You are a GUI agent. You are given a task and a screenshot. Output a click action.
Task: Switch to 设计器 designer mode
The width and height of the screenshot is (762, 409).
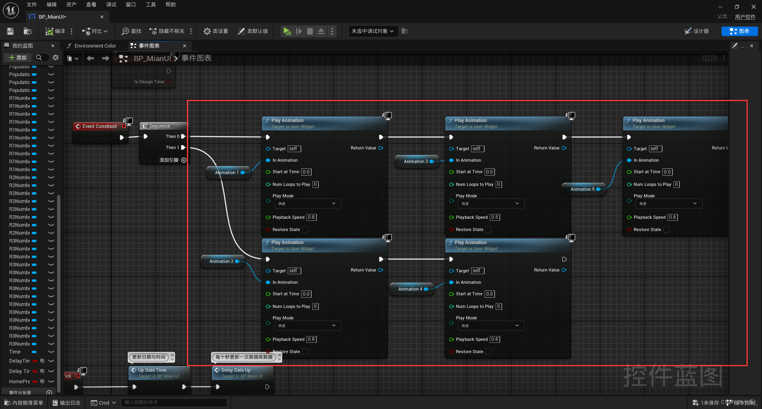coord(697,31)
